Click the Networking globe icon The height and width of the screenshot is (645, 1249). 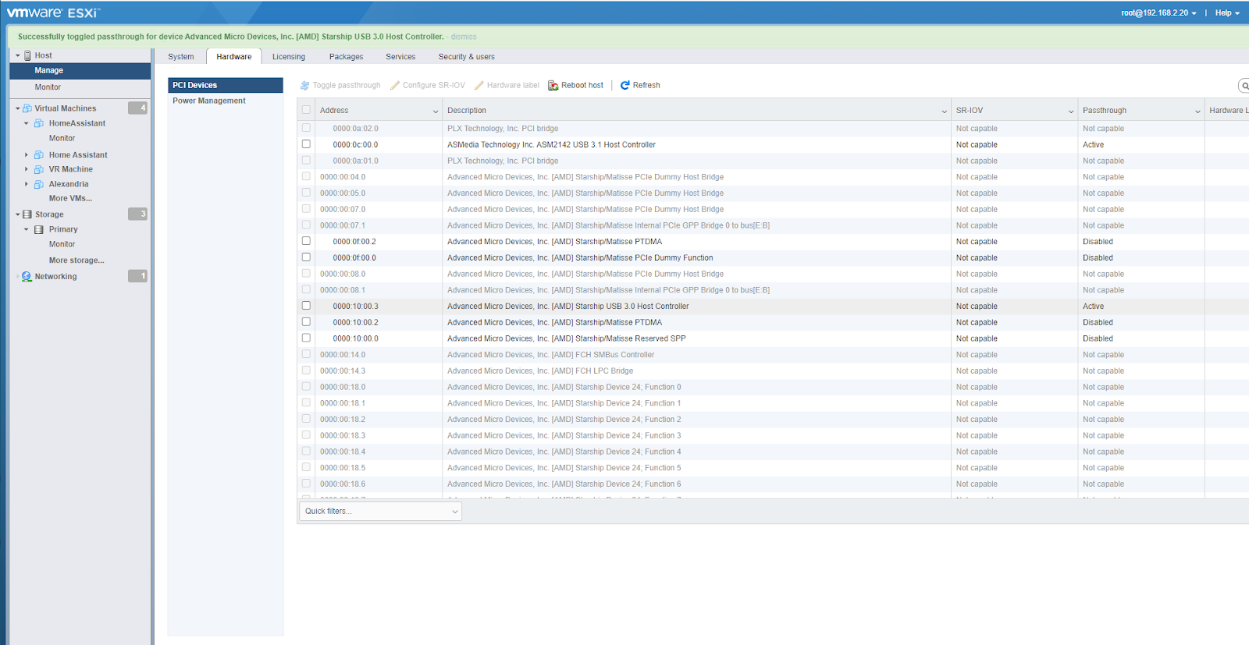click(x=27, y=276)
